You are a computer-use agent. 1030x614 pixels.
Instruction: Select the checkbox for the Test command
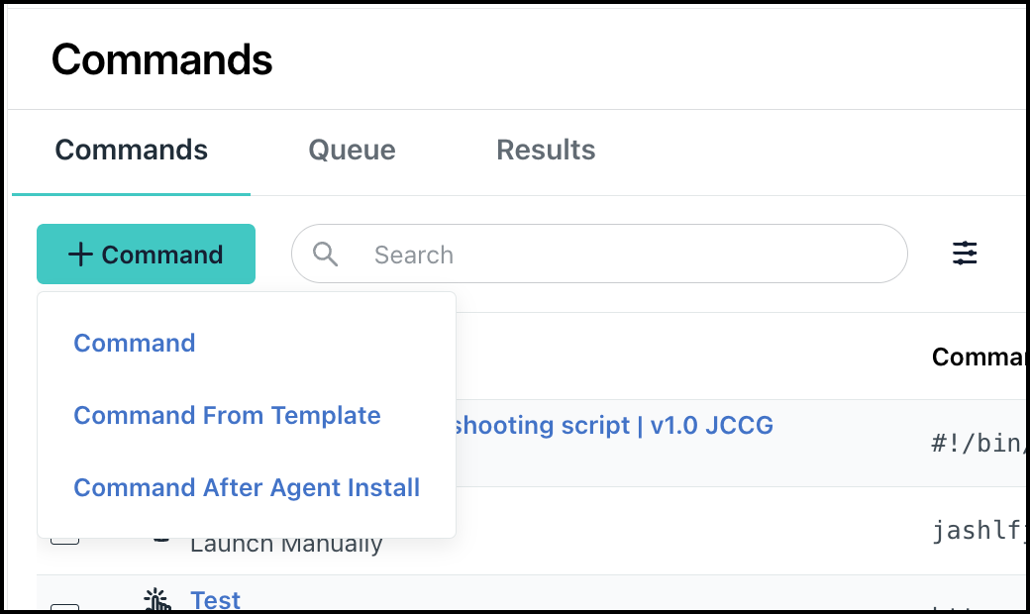64,606
